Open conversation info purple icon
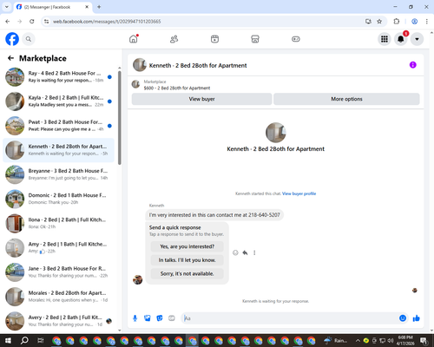 [413, 65]
